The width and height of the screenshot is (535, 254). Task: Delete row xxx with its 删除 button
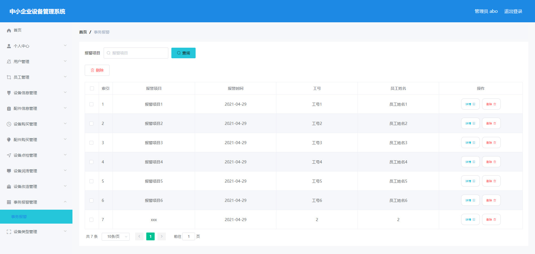491,219
